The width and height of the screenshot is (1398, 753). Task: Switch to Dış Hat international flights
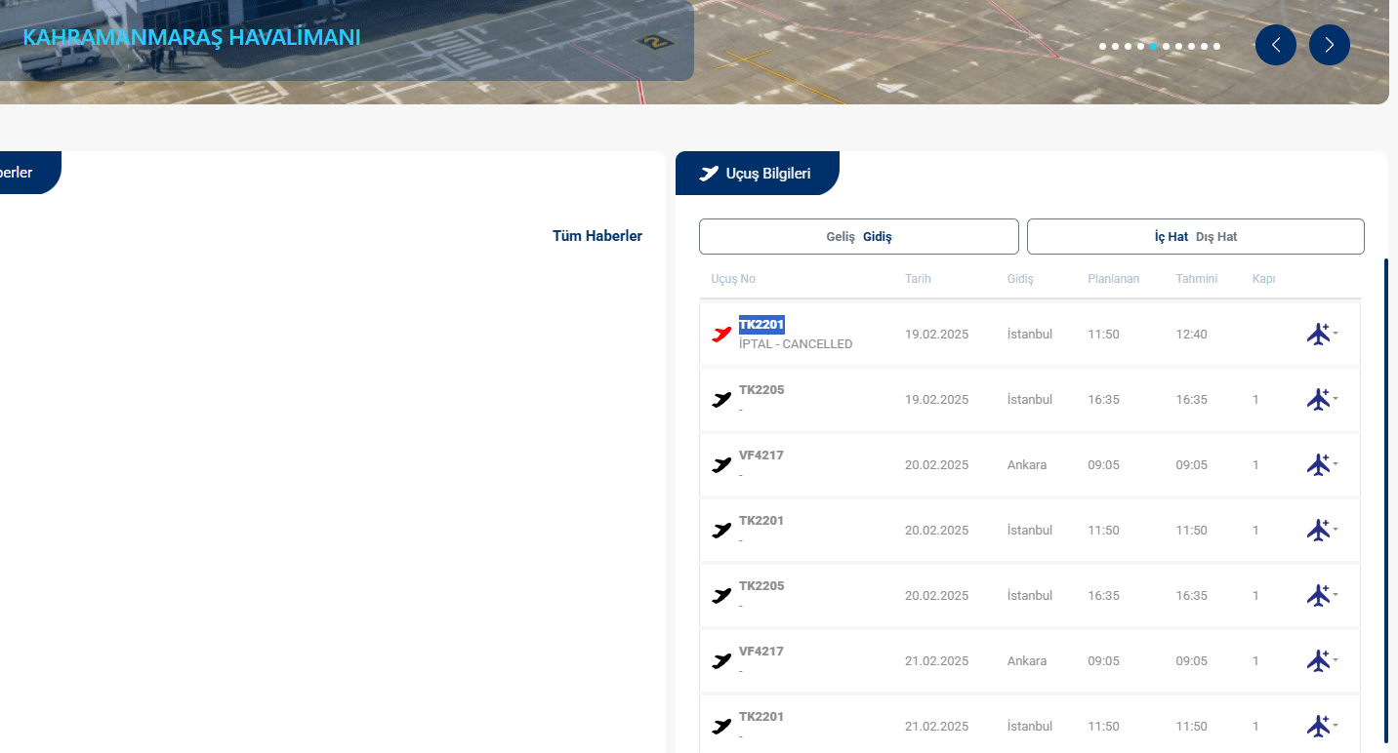coord(1216,237)
